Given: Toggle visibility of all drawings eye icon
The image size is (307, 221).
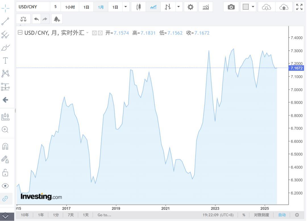Looking at the screenshot, I should (5, 186).
